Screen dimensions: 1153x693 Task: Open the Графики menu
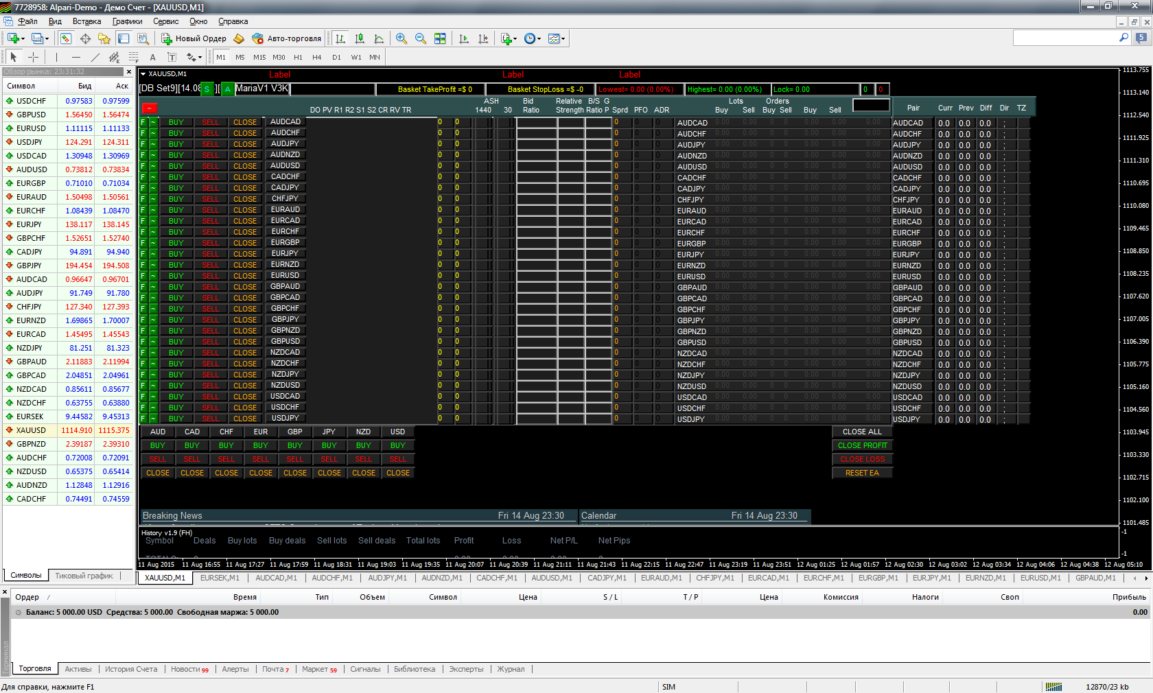(x=127, y=21)
